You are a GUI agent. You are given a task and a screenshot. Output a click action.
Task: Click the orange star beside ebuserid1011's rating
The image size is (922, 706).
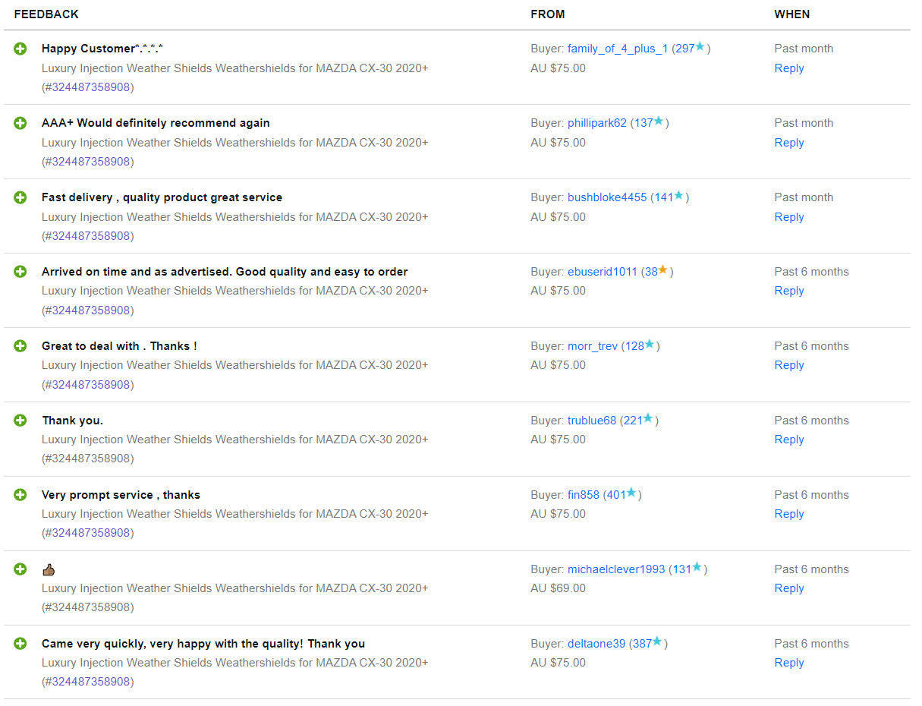662,270
